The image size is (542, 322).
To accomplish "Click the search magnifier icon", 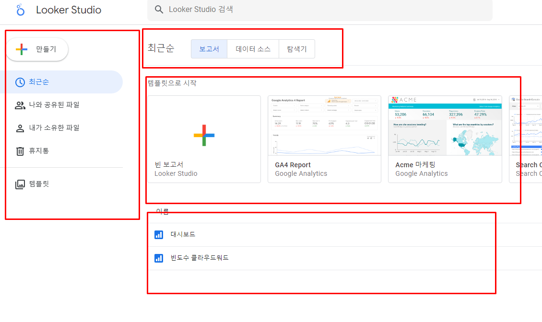I will [159, 9].
